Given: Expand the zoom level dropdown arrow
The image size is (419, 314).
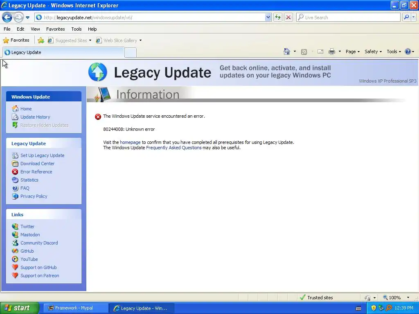Looking at the screenshot, I should pos(408,298).
